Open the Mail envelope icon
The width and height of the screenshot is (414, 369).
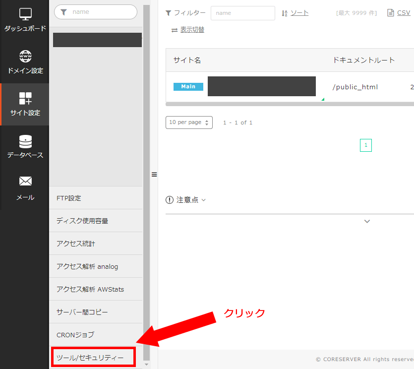click(x=25, y=182)
